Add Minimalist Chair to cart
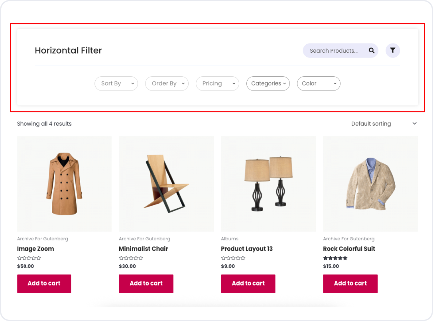The image size is (433, 321). (x=146, y=283)
